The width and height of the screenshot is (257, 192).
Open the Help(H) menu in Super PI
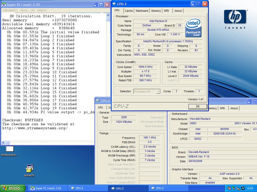[42, 10]
